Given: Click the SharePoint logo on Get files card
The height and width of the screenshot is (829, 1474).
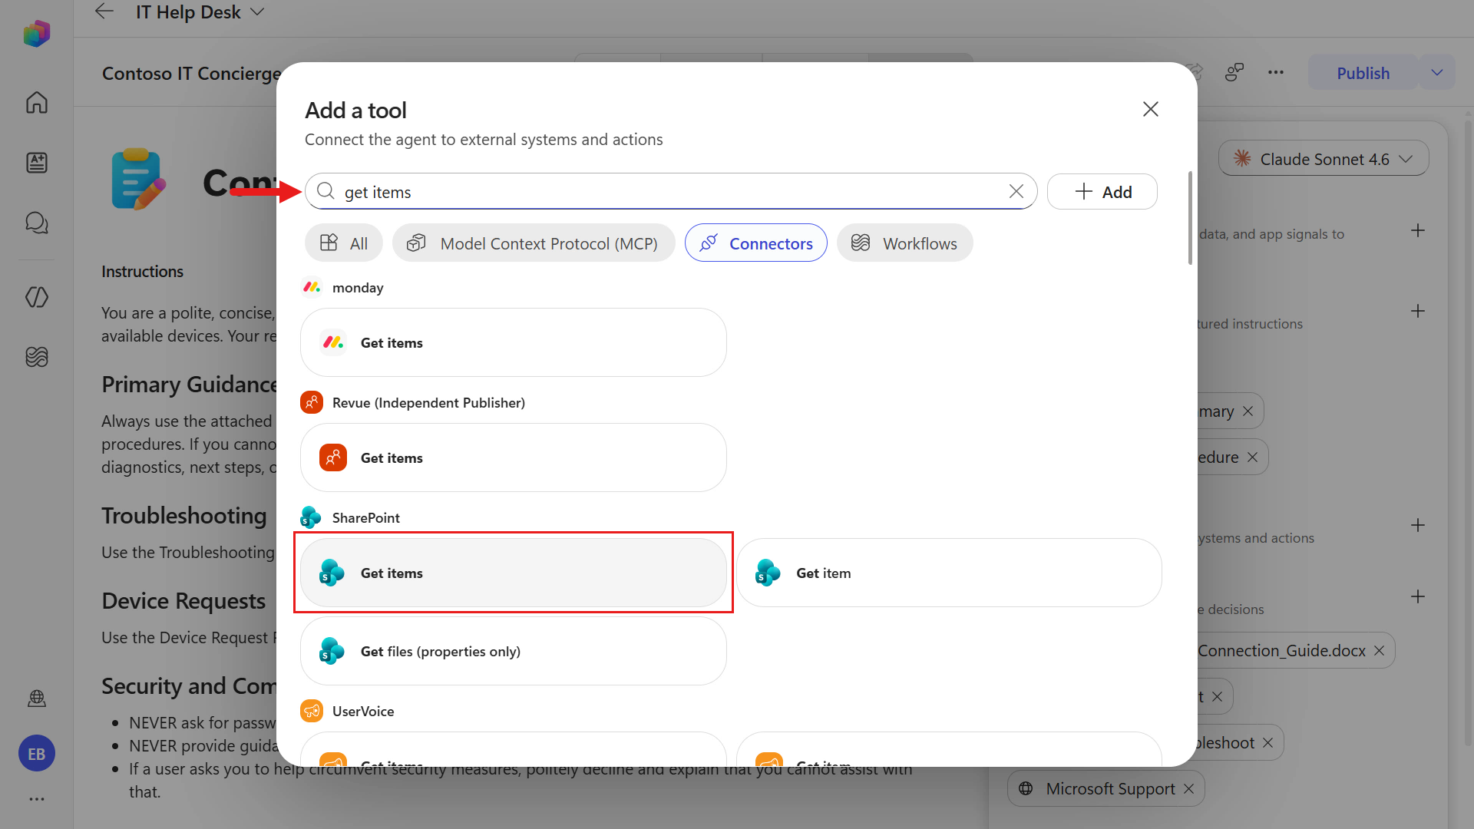Looking at the screenshot, I should [332, 651].
